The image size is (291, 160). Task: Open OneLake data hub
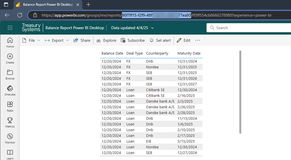click(x=10, y=91)
